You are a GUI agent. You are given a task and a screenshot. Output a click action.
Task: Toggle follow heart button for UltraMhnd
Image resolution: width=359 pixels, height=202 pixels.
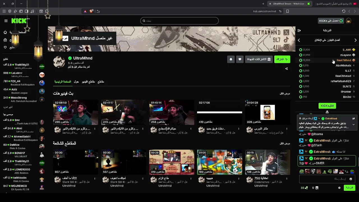(x=240, y=59)
